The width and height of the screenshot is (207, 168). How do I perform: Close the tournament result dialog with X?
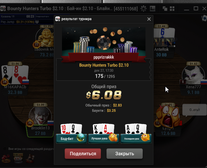tap(149, 19)
